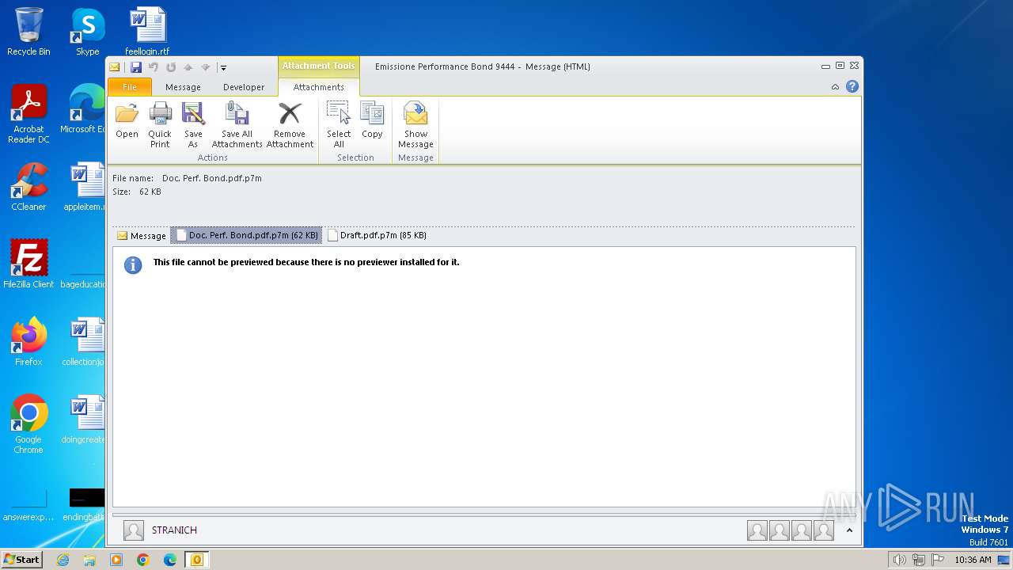Open the Action Center flag in system tray
Viewport: 1013px width, 570px height.
[937, 560]
